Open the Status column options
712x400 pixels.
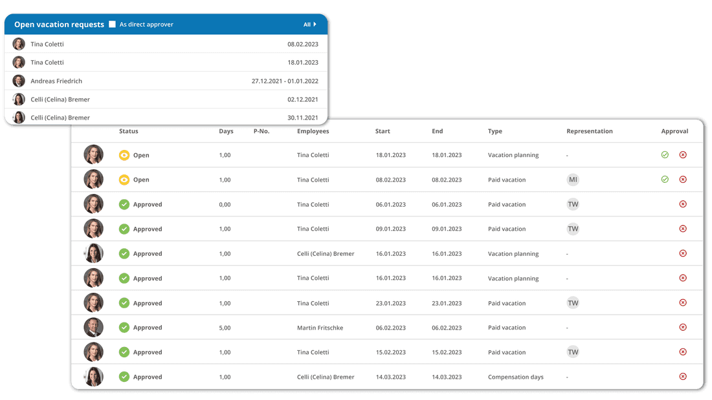coord(128,131)
